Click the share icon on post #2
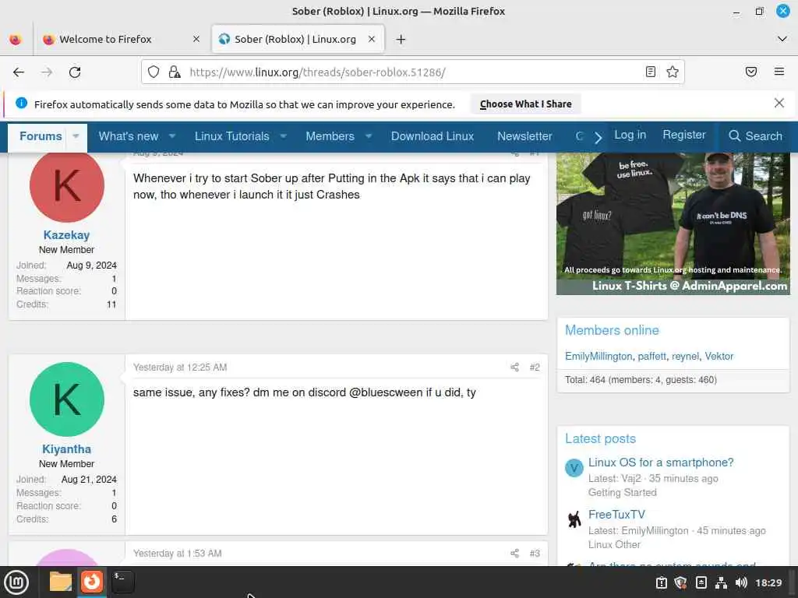798x598 pixels. [514, 368]
